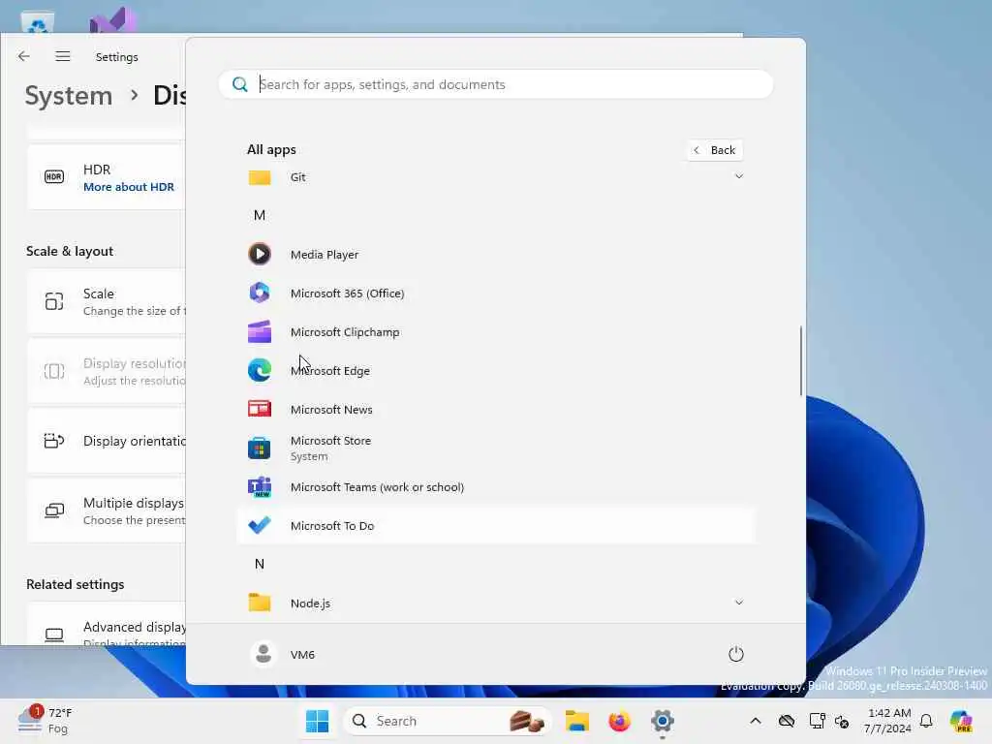This screenshot has width=992, height=744.
Task: Launch Microsoft Edge from All apps
Action: point(495,371)
